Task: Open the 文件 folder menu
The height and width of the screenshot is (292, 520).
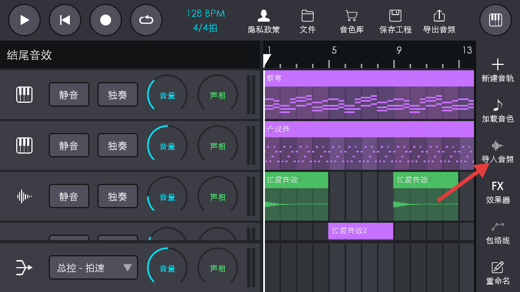Action: 308,22
